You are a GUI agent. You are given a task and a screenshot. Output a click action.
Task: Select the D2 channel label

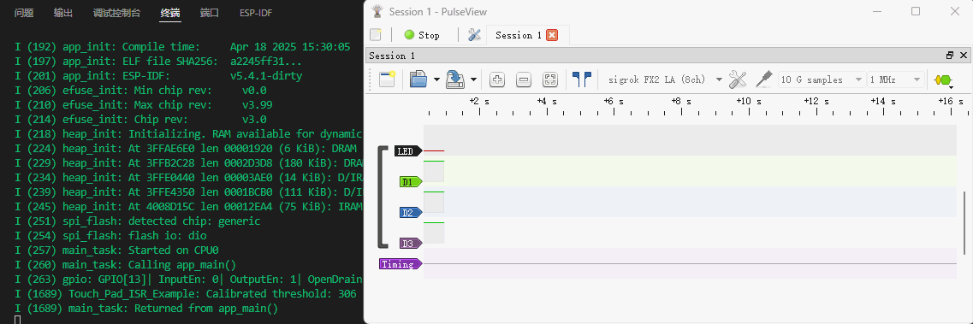(x=411, y=213)
